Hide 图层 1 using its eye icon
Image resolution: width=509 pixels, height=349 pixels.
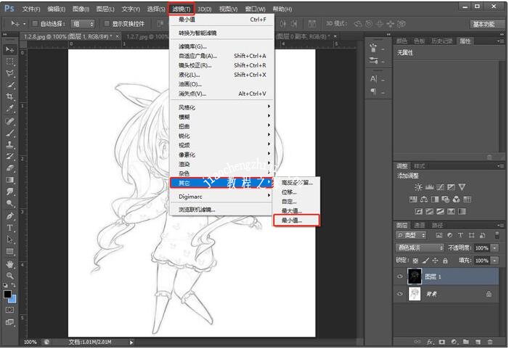(x=400, y=276)
